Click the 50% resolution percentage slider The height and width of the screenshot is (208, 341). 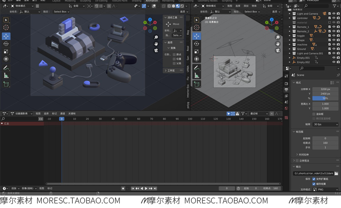click(326, 99)
